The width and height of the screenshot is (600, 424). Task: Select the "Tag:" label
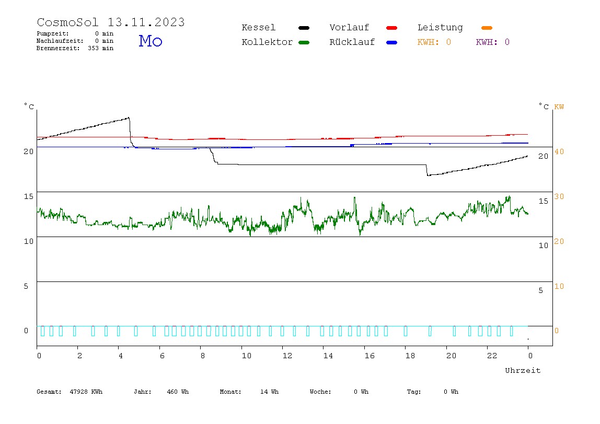click(x=413, y=392)
